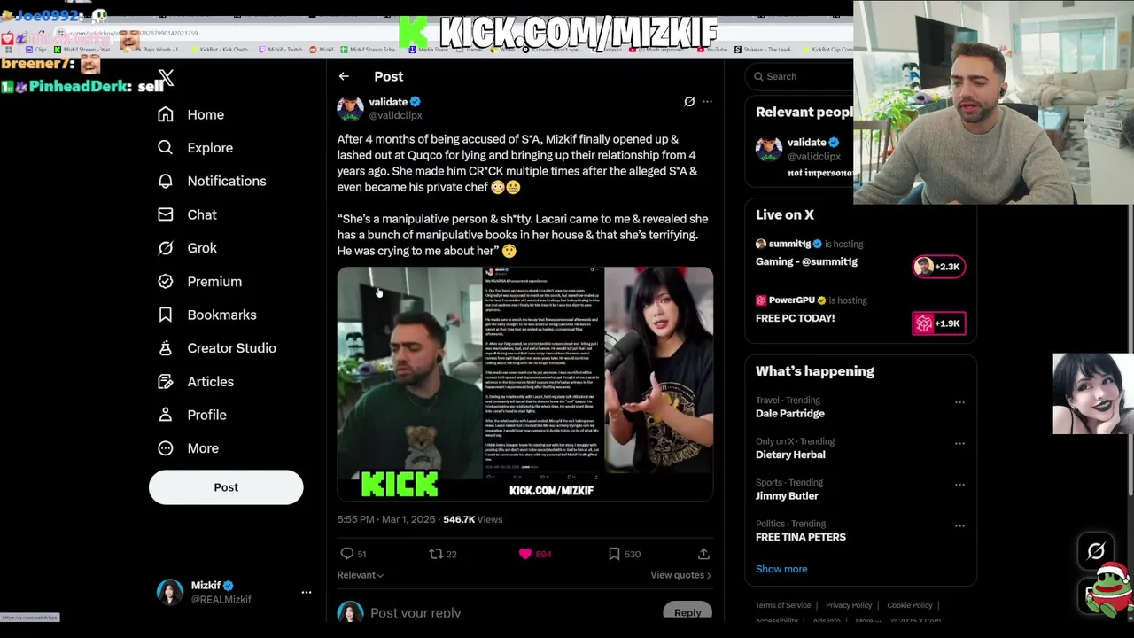Repost using the icon with 22

[436, 554]
